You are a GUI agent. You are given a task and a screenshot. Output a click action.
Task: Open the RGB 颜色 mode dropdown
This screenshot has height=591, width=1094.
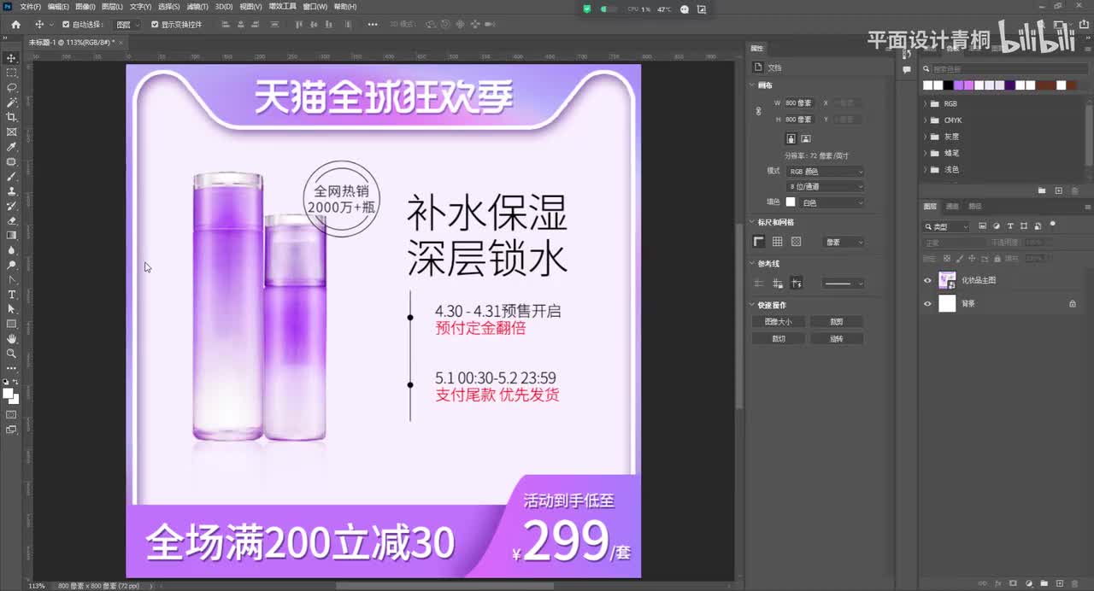click(x=826, y=172)
